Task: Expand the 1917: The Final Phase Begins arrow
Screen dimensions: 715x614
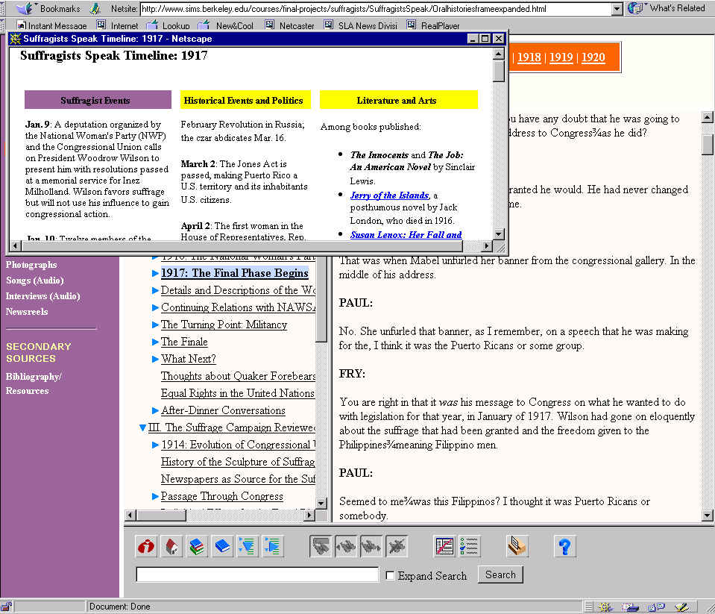Action: pos(155,273)
